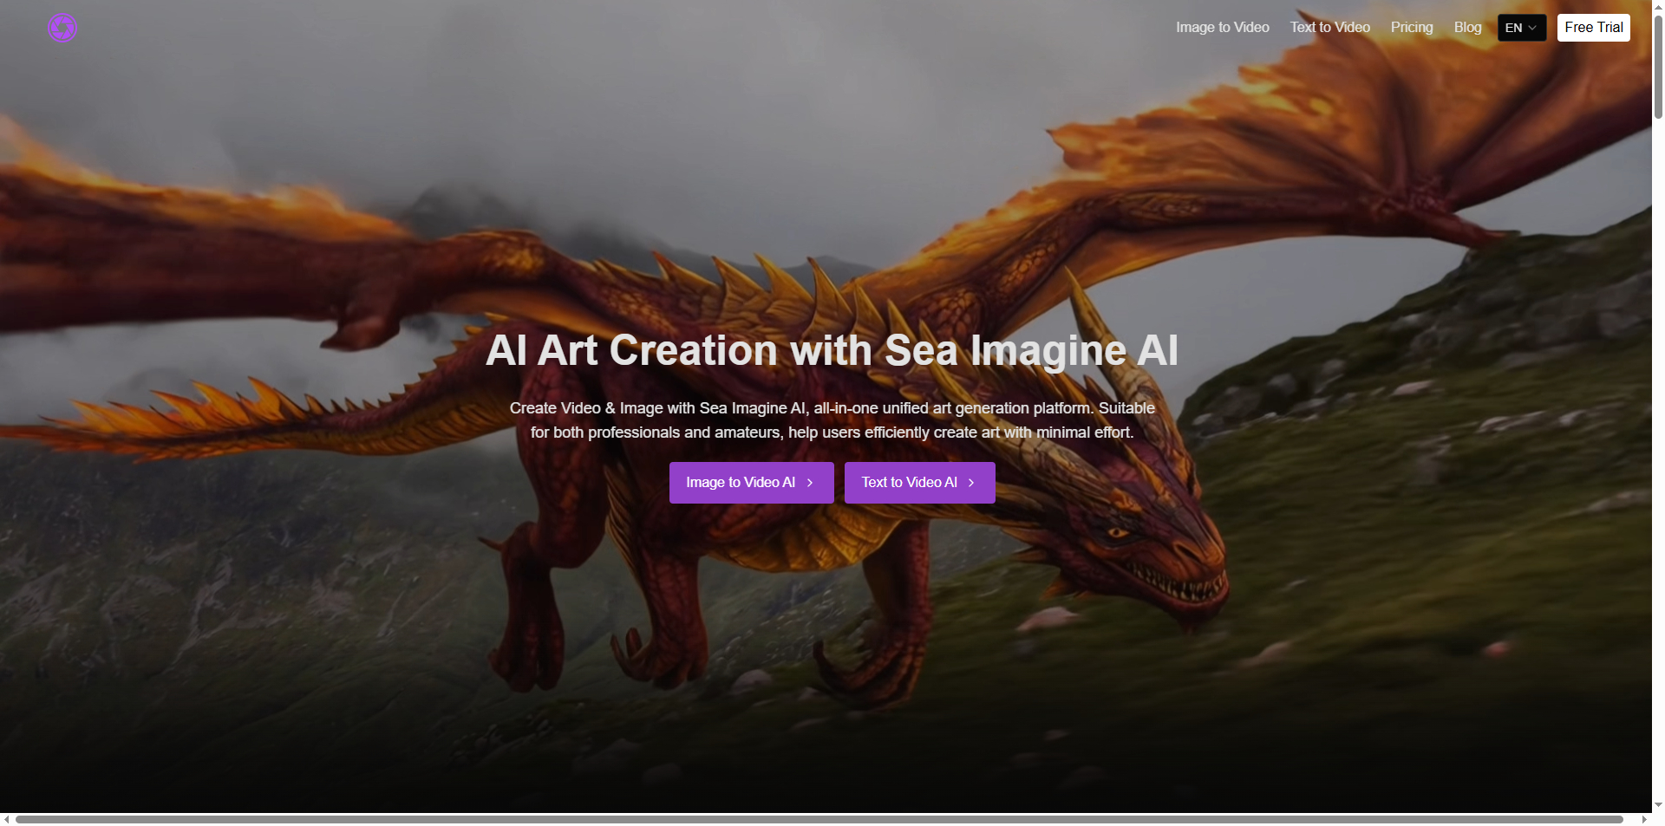Click the horizontal scrollbar right arrow
The height and width of the screenshot is (826, 1665).
click(1644, 819)
